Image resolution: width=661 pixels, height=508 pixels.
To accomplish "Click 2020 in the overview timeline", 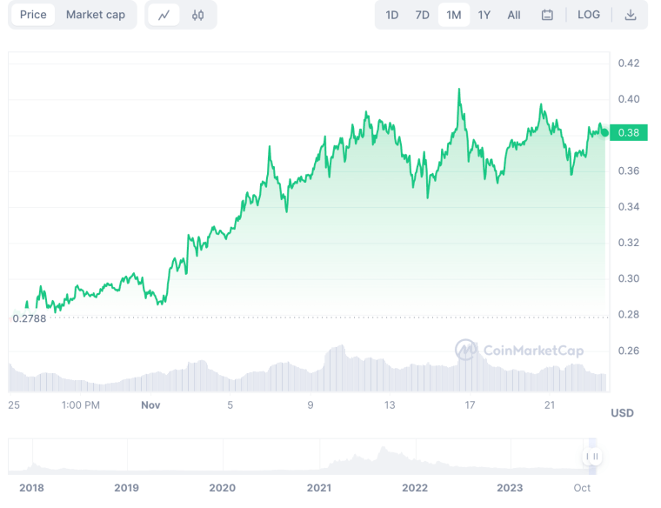I will tap(222, 488).
